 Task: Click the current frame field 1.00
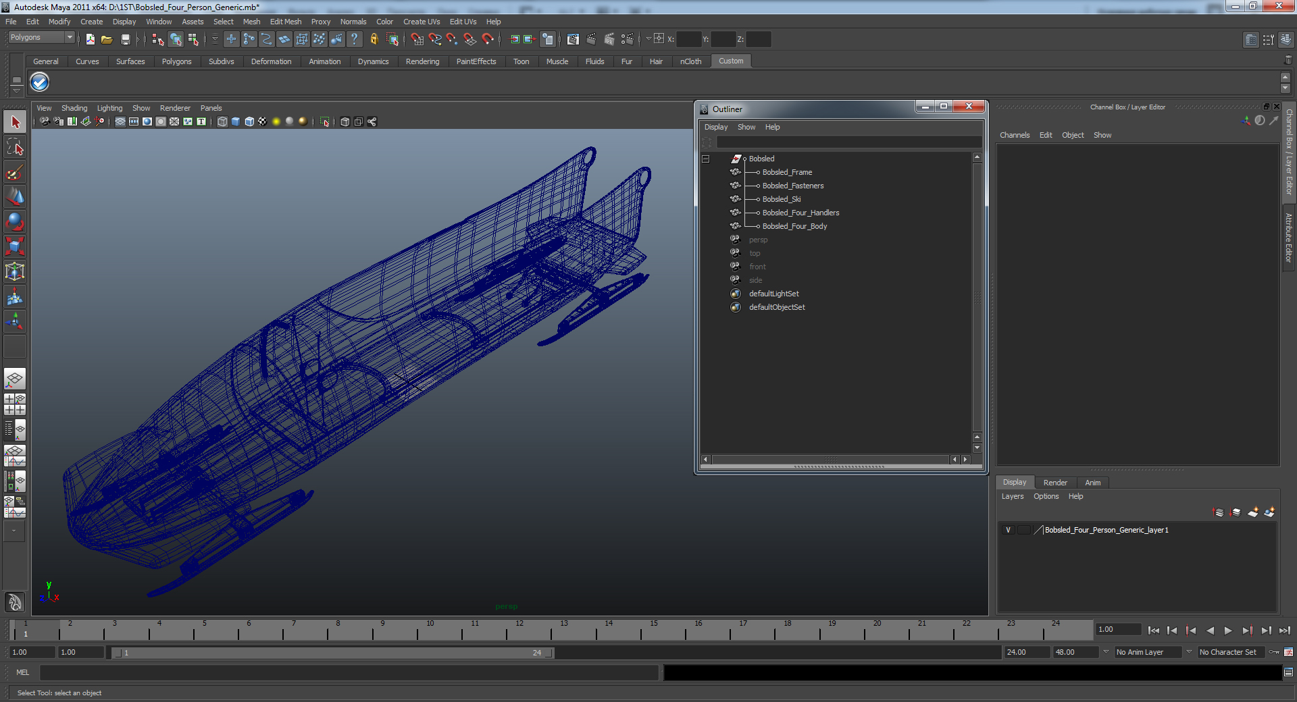click(x=1118, y=629)
